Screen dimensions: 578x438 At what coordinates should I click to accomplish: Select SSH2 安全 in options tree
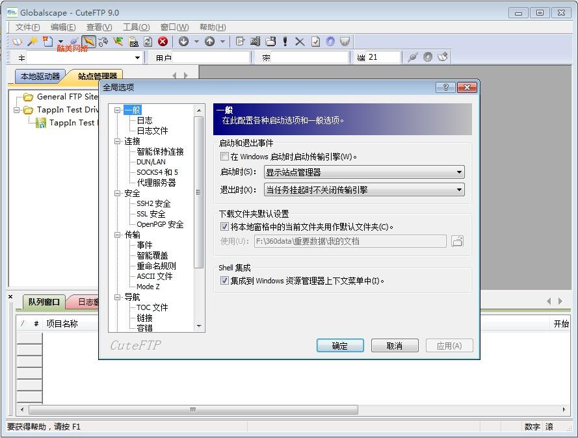(153, 203)
